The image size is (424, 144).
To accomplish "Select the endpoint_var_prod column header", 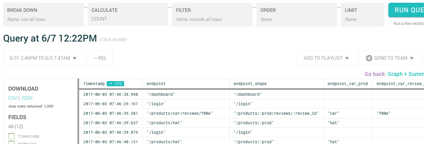I will (348, 83).
